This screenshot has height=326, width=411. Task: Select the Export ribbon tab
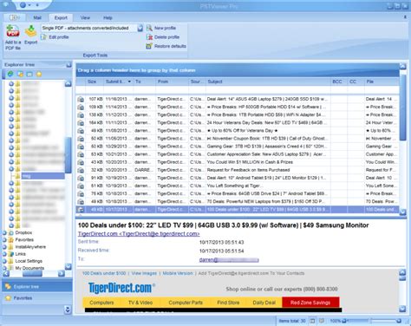[61, 17]
